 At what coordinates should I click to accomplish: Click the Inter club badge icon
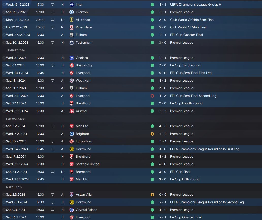[72, 5]
